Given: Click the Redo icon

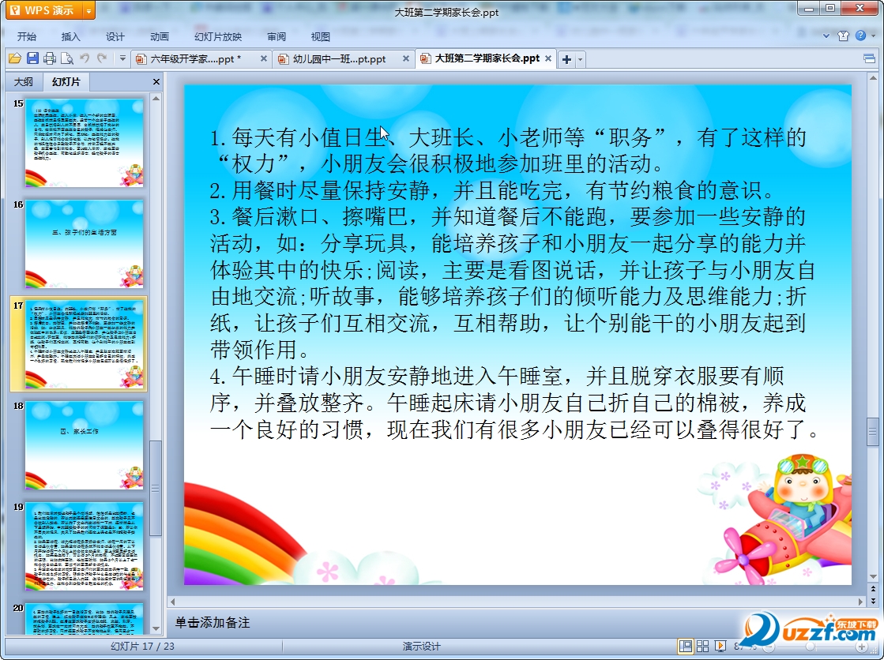Looking at the screenshot, I should 103,58.
